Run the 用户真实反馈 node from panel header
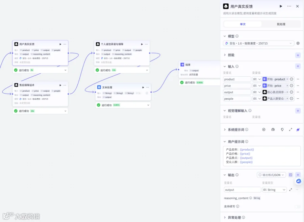 pyautogui.click(x=281, y=6)
